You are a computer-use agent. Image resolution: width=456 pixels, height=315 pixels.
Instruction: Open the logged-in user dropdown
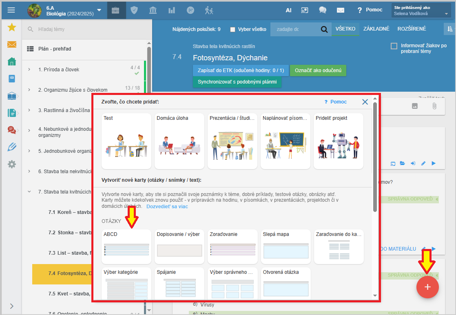(x=421, y=11)
